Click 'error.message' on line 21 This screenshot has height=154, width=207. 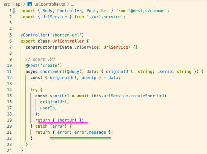pyautogui.click(x=90, y=132)
